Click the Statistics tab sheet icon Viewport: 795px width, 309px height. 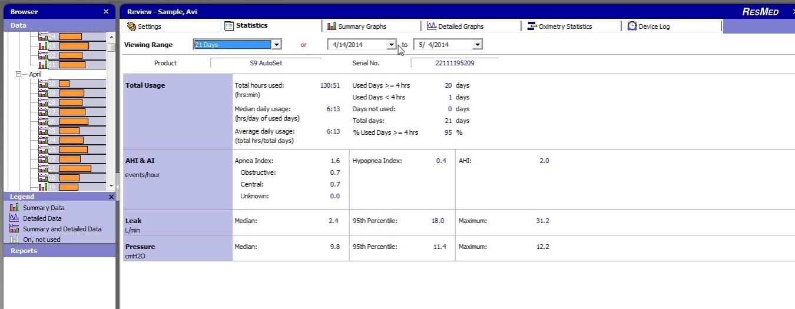[x=229, y=26]
